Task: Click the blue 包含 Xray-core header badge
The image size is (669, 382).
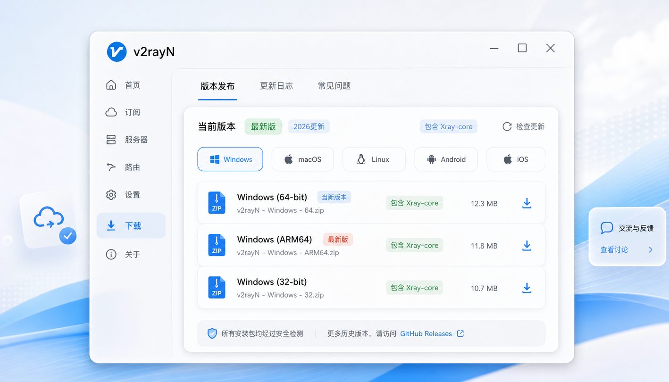Action: (448, 126)
